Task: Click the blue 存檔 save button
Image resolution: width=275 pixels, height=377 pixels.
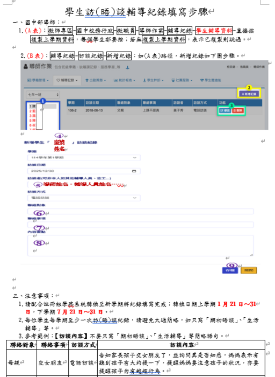Action: click(x=230, y=270)
